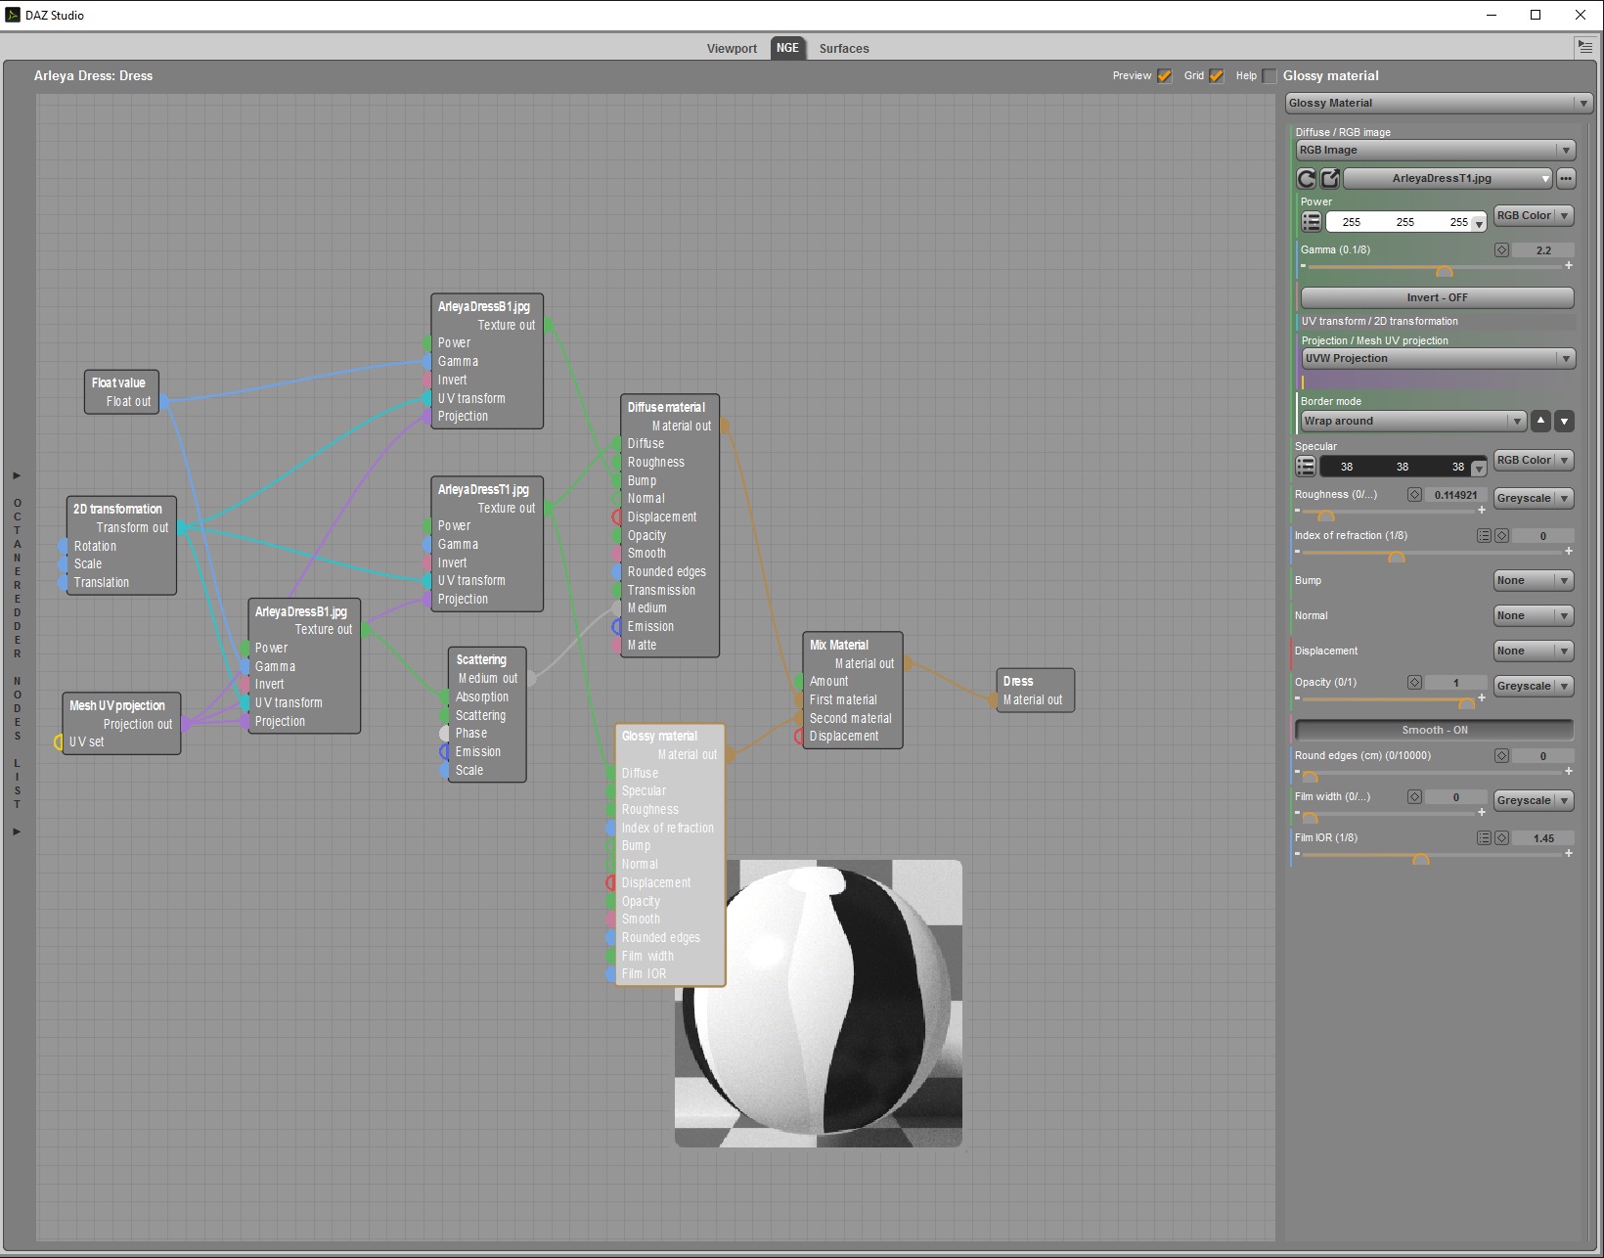Open the Opacity Greyscale dropdown
This screenshot has width=1604, height=1258.
click(x=1533, y=686)
